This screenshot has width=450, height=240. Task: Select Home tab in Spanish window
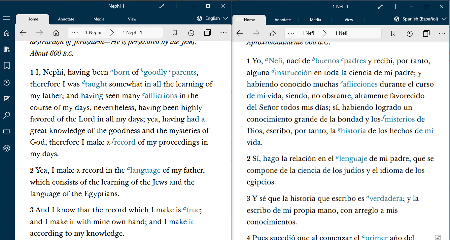pyautogui.click(x=249, y=20)
